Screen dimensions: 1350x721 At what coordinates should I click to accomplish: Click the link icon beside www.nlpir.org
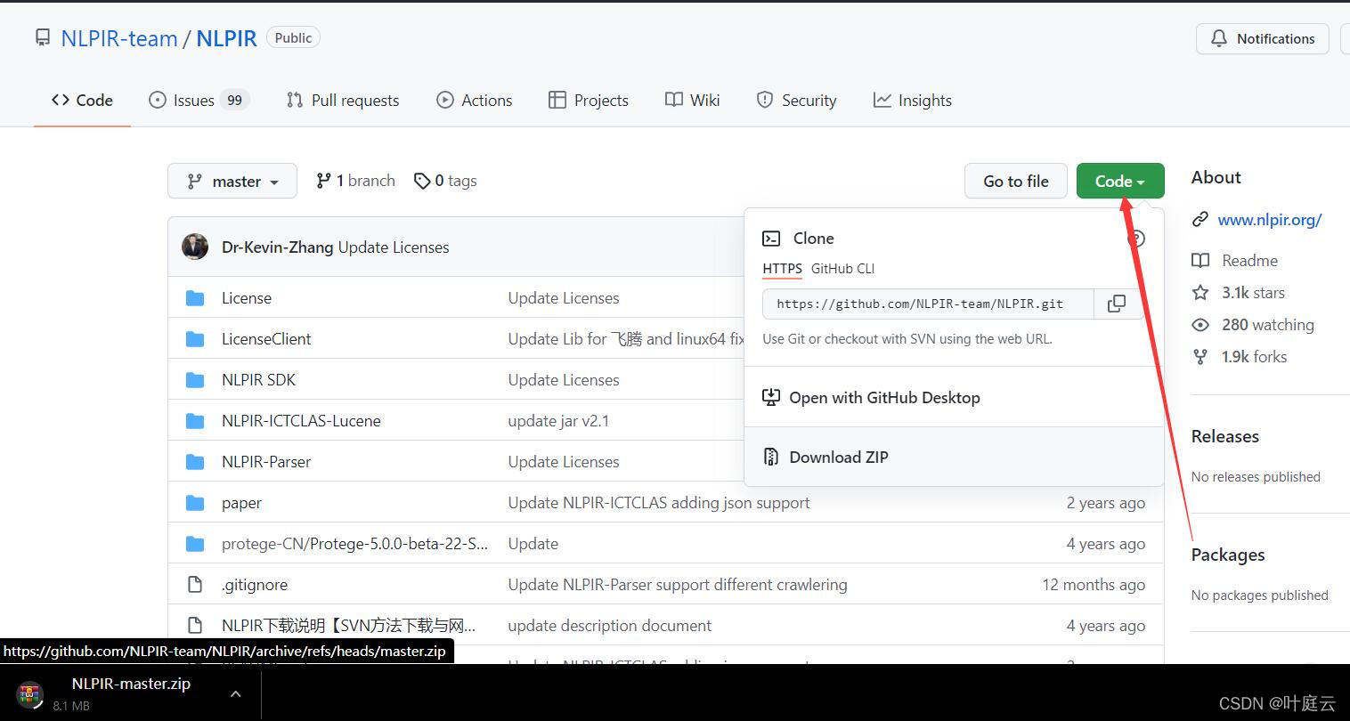(1200, 219)
